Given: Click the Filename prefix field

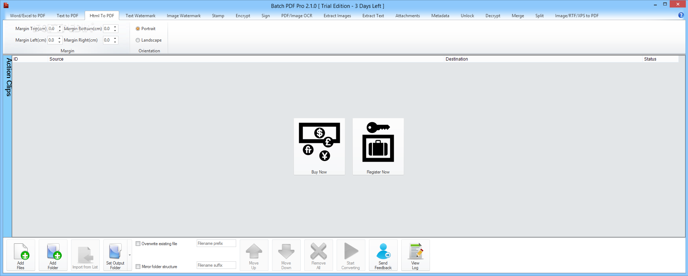Looking at the screenshot, I should point(216,243).
